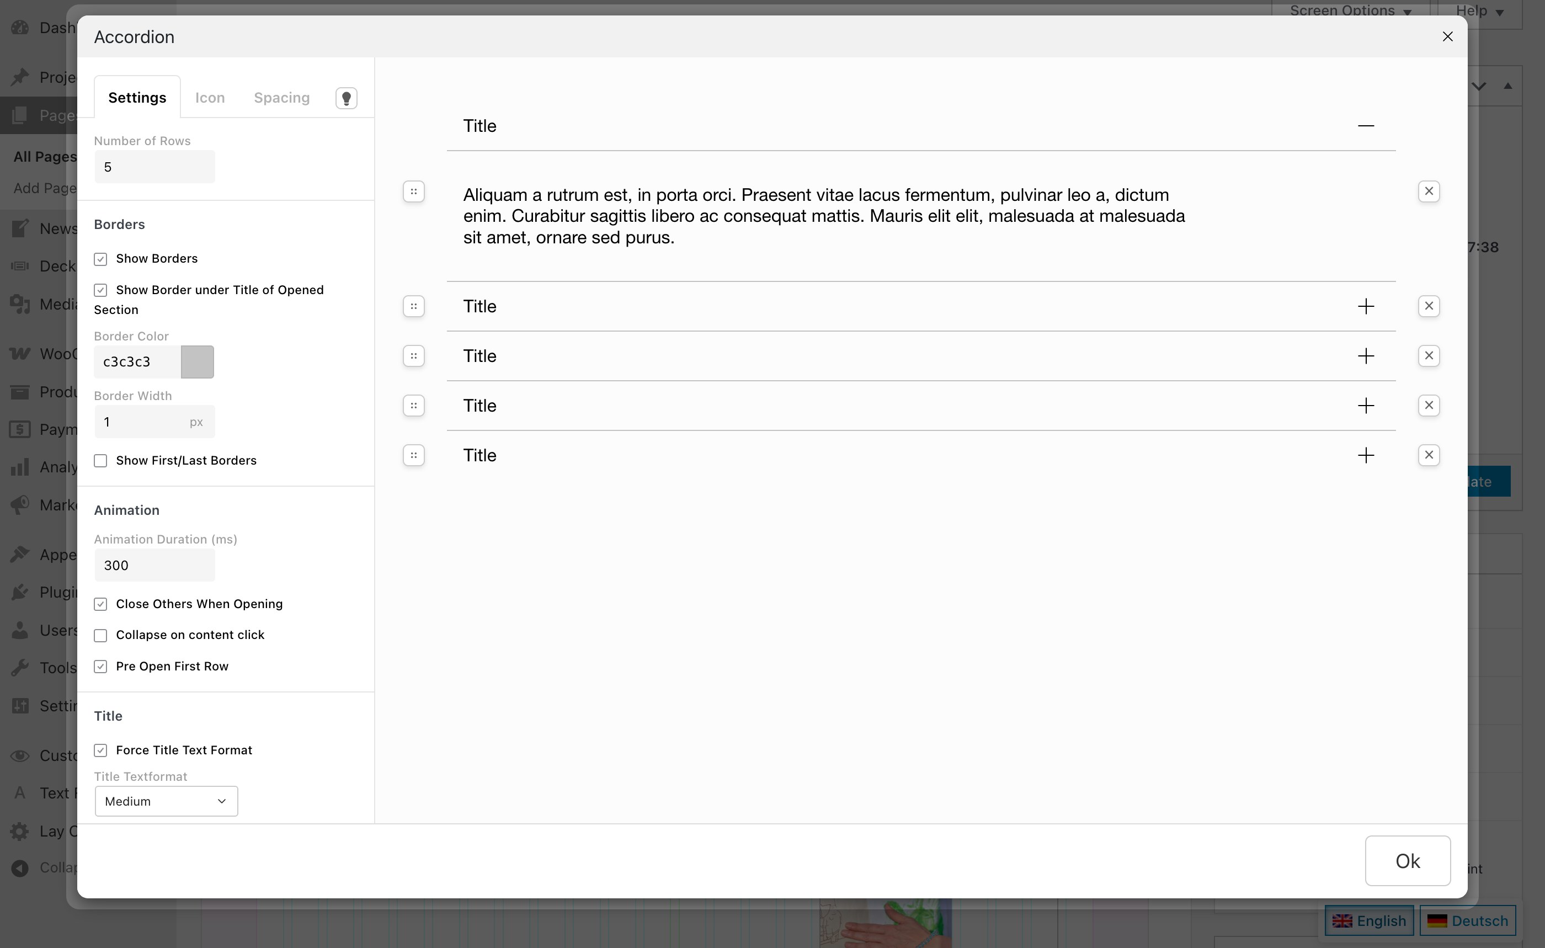
Task: Click Border Color hex field
Action: tap(137, 362)
